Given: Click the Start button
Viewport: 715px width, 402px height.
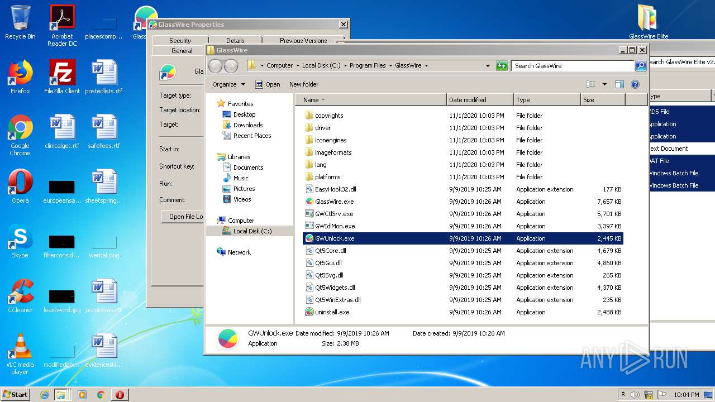Looking at the screenshot, I should [16, 394].
